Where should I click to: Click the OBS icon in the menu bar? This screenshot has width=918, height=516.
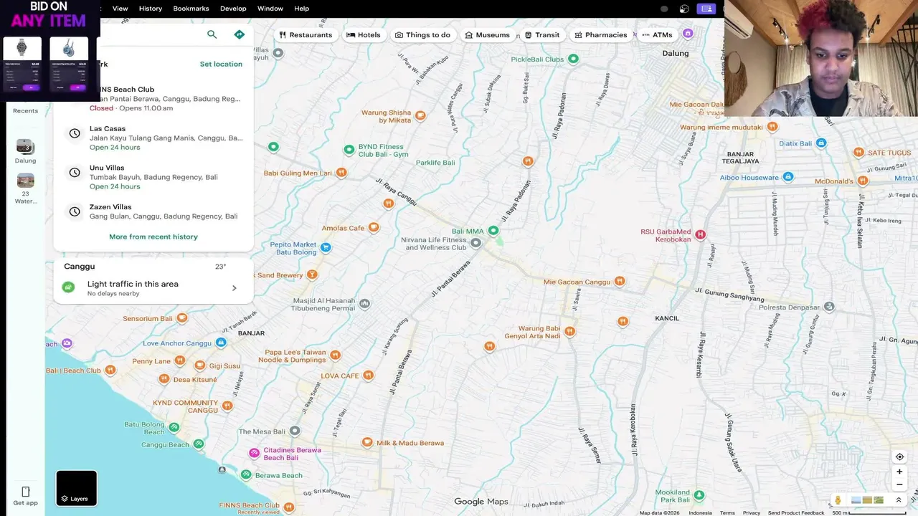pyautogui.click(x=684, y=9)
